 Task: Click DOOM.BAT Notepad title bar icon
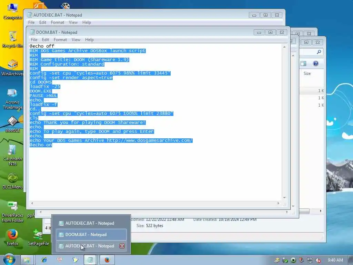click(x=32, y=32)
